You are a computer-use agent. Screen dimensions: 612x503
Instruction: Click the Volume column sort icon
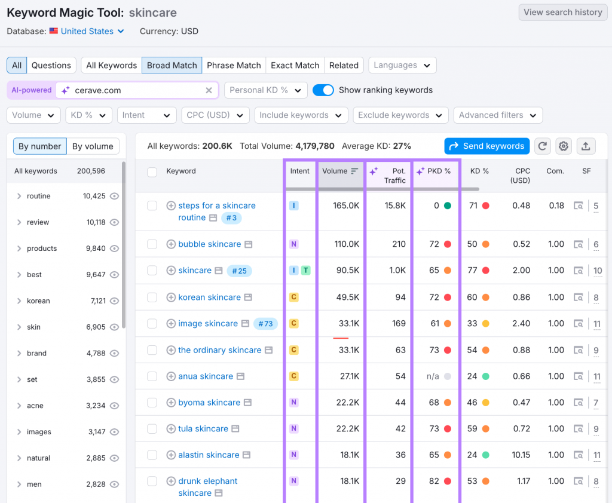pyautogui.click(x=354, y=171)
